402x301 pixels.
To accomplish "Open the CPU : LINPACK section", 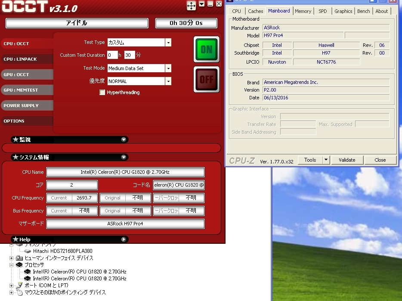I will (x=27, y=59).
